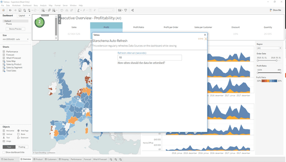286x162 pixels.
Task: Select the Vertical container object
Action: point(8,134)
